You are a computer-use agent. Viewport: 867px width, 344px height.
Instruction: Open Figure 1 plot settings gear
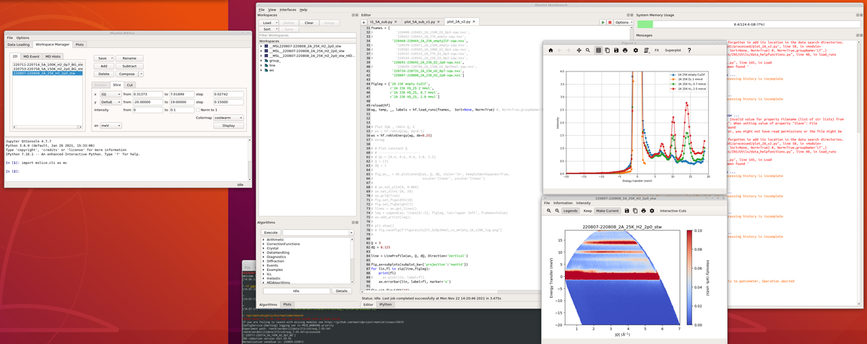point(636,51)
